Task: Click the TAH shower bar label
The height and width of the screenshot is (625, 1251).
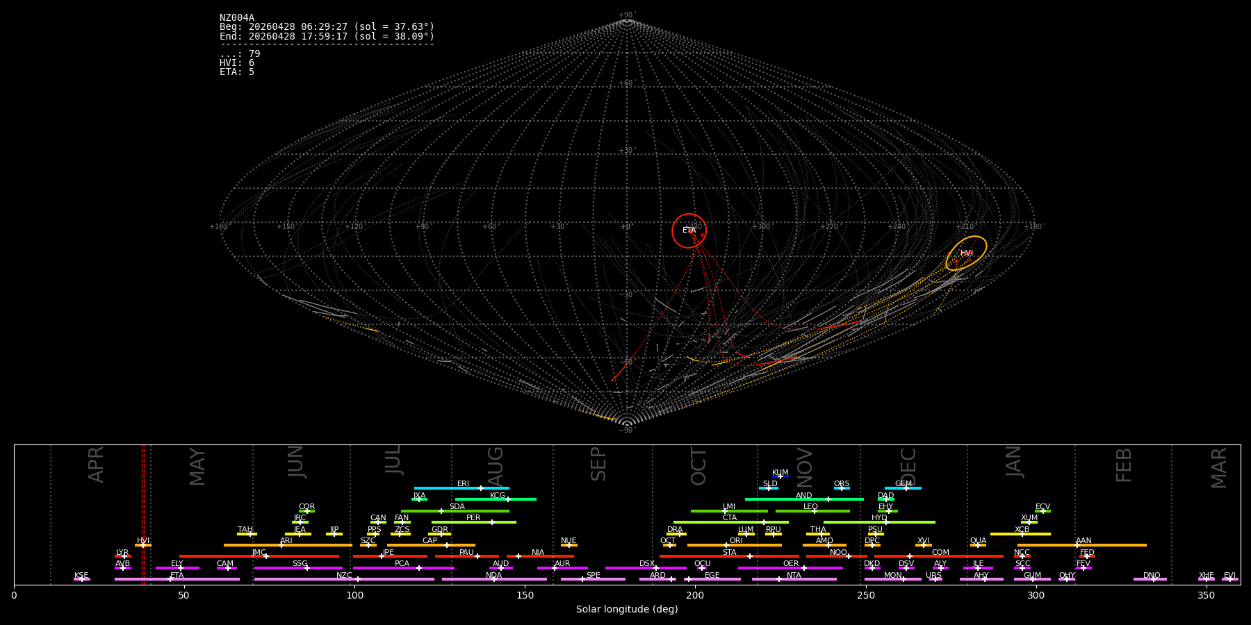Action: (245, 530)
